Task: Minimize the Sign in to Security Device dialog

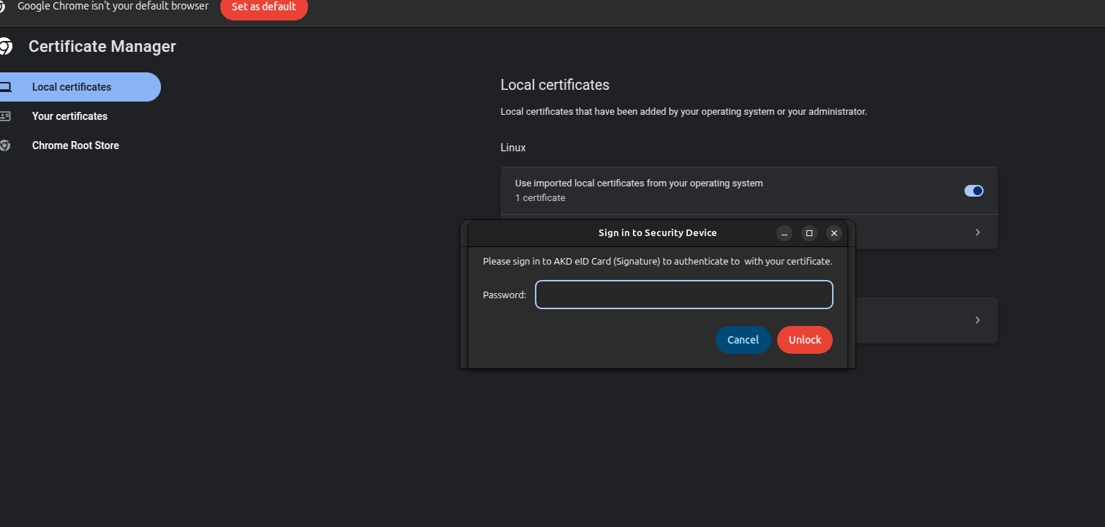Action: [x=784, y=233]
